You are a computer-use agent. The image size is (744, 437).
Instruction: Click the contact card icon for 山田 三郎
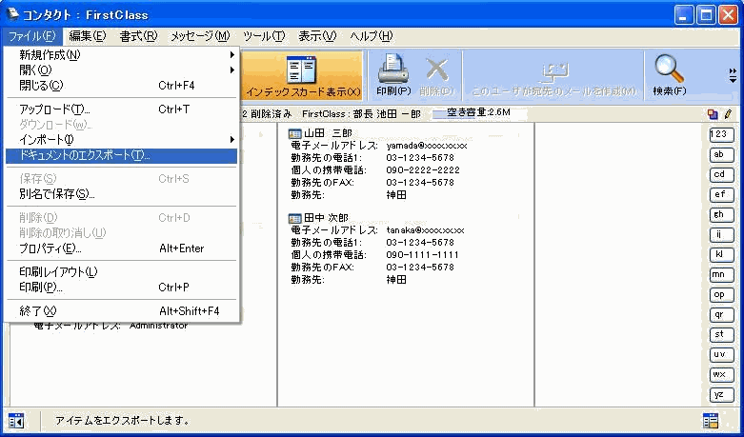(x=295, y=133)
